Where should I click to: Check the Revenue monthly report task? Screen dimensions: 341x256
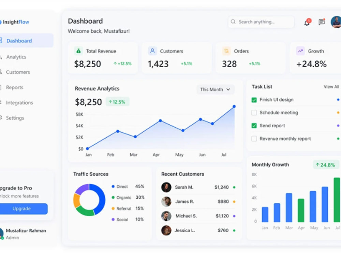(x=254, y=139)
